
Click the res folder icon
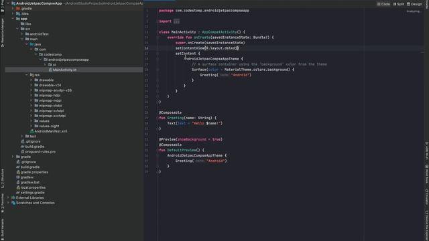point(32,75)
